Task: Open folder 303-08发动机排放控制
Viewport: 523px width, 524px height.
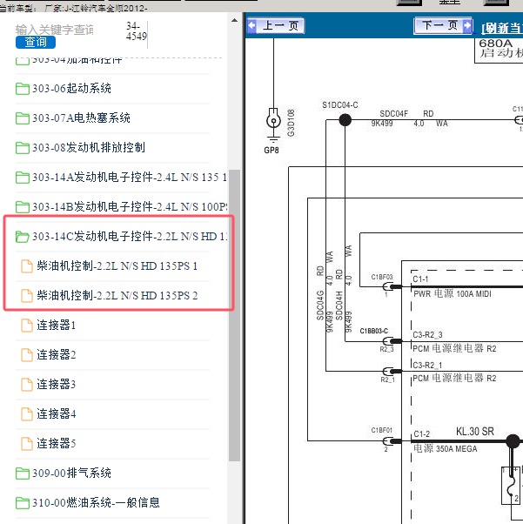Action: click(89, 147)
